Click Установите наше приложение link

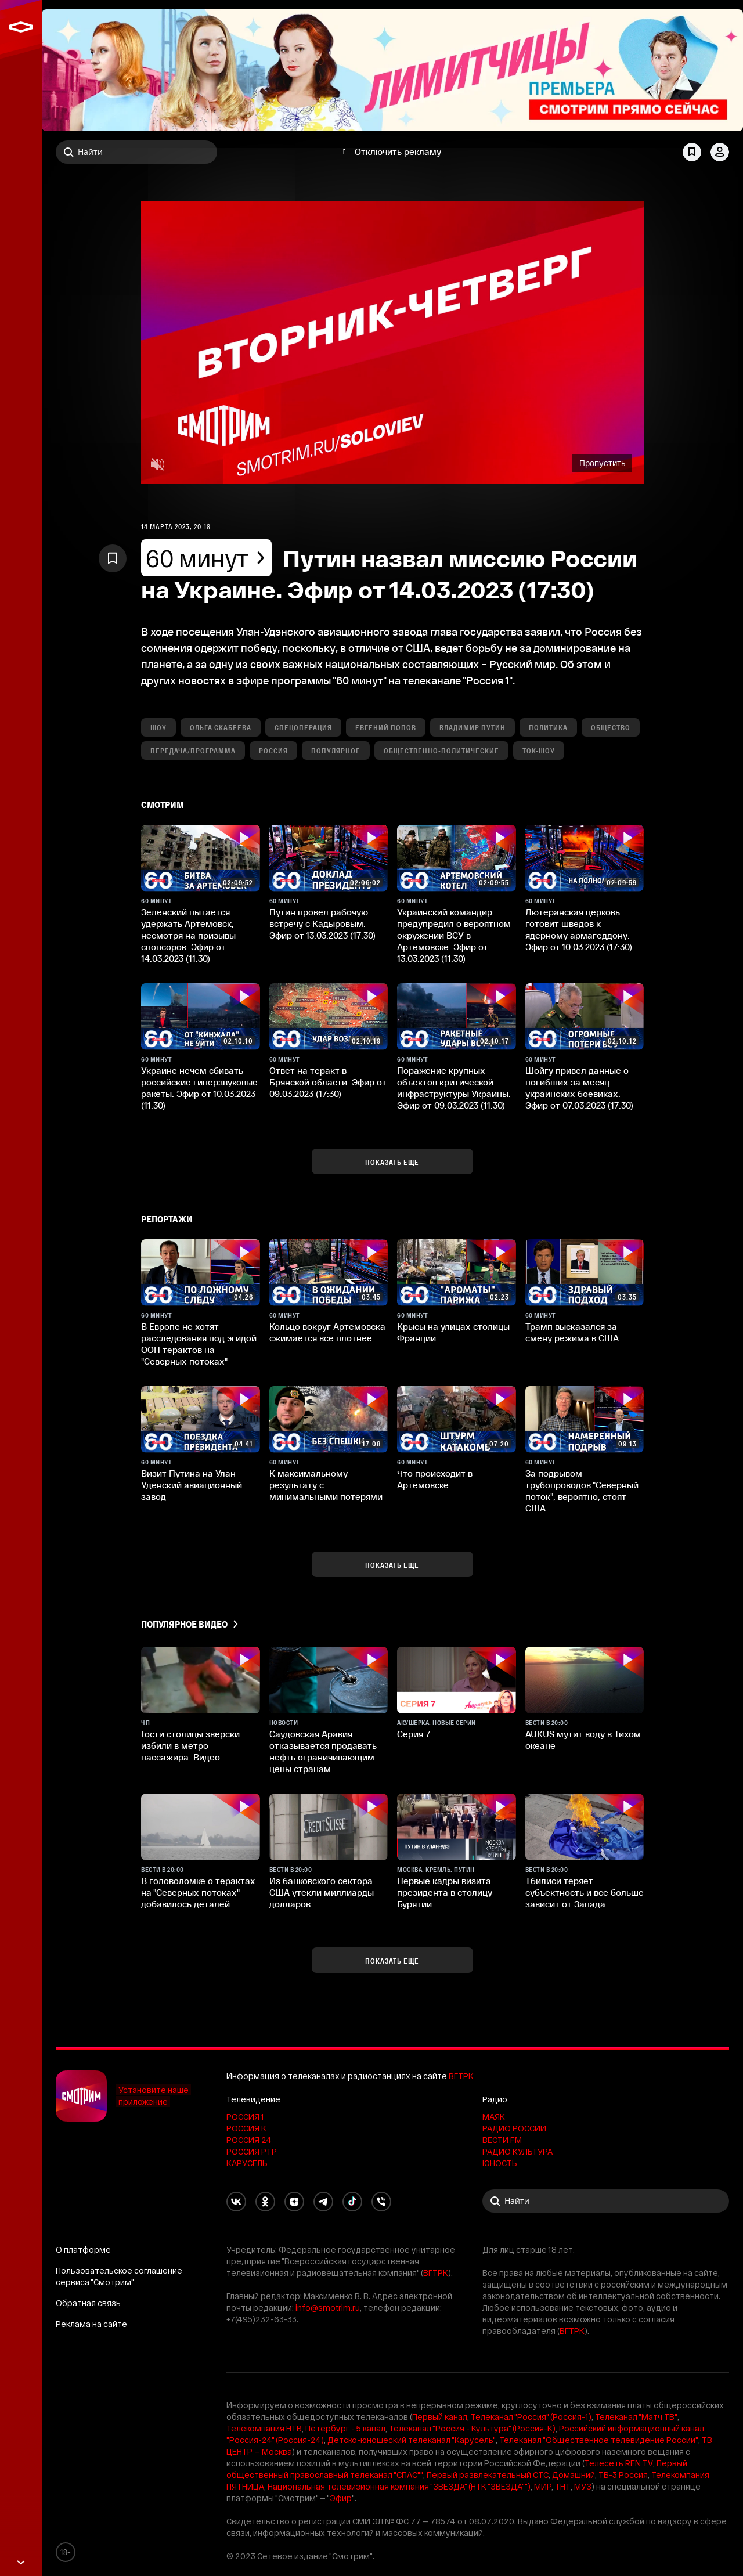pos(153,2096)
